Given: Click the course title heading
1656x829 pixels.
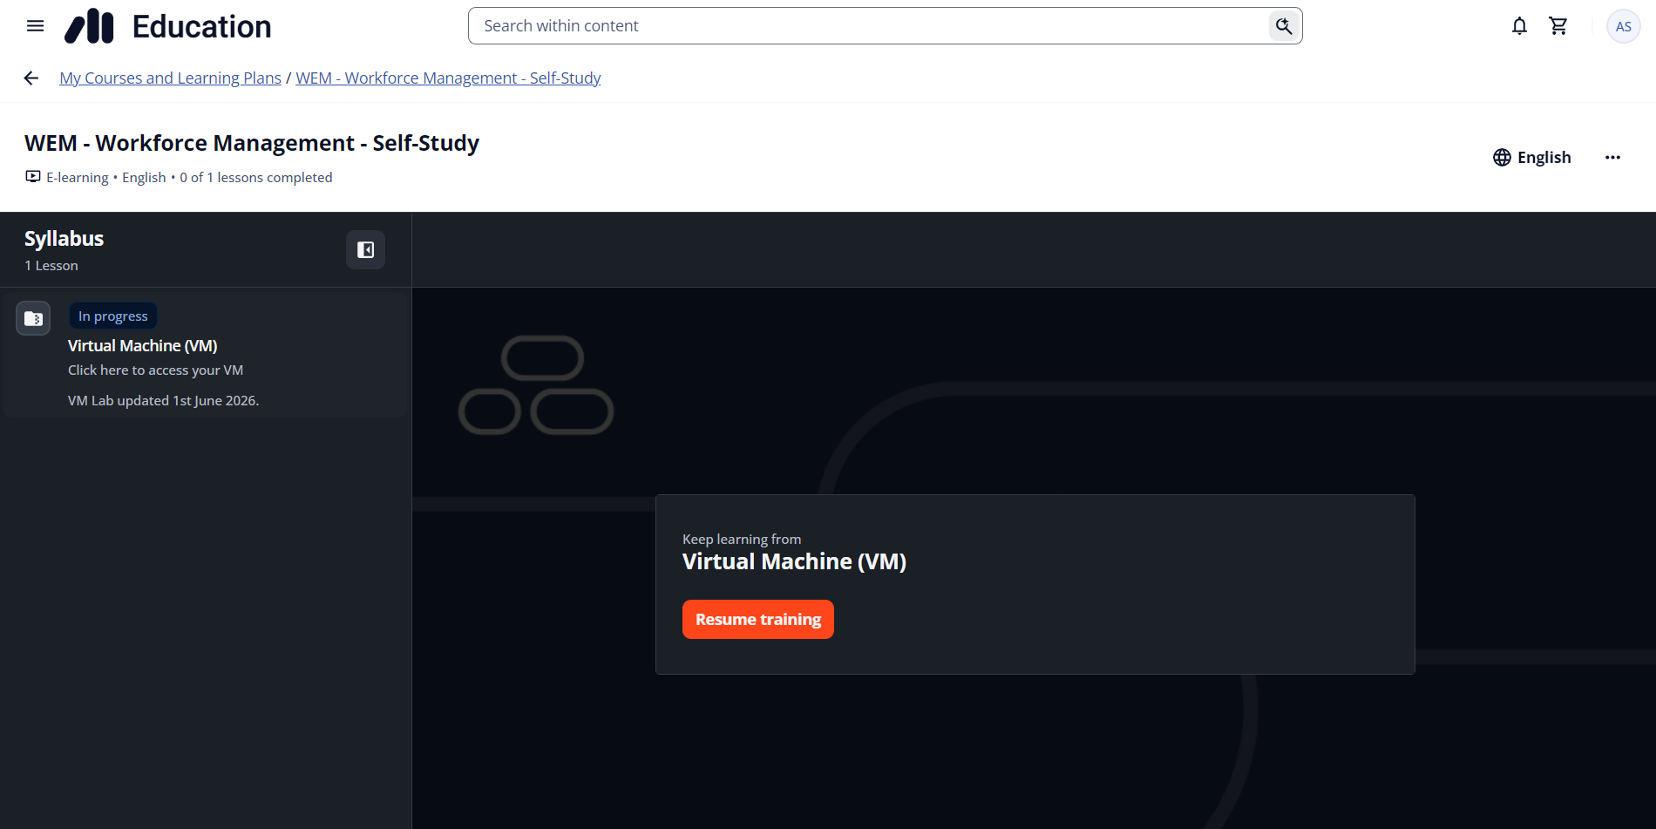Looking at the screenshot, I should pos(252,143).
